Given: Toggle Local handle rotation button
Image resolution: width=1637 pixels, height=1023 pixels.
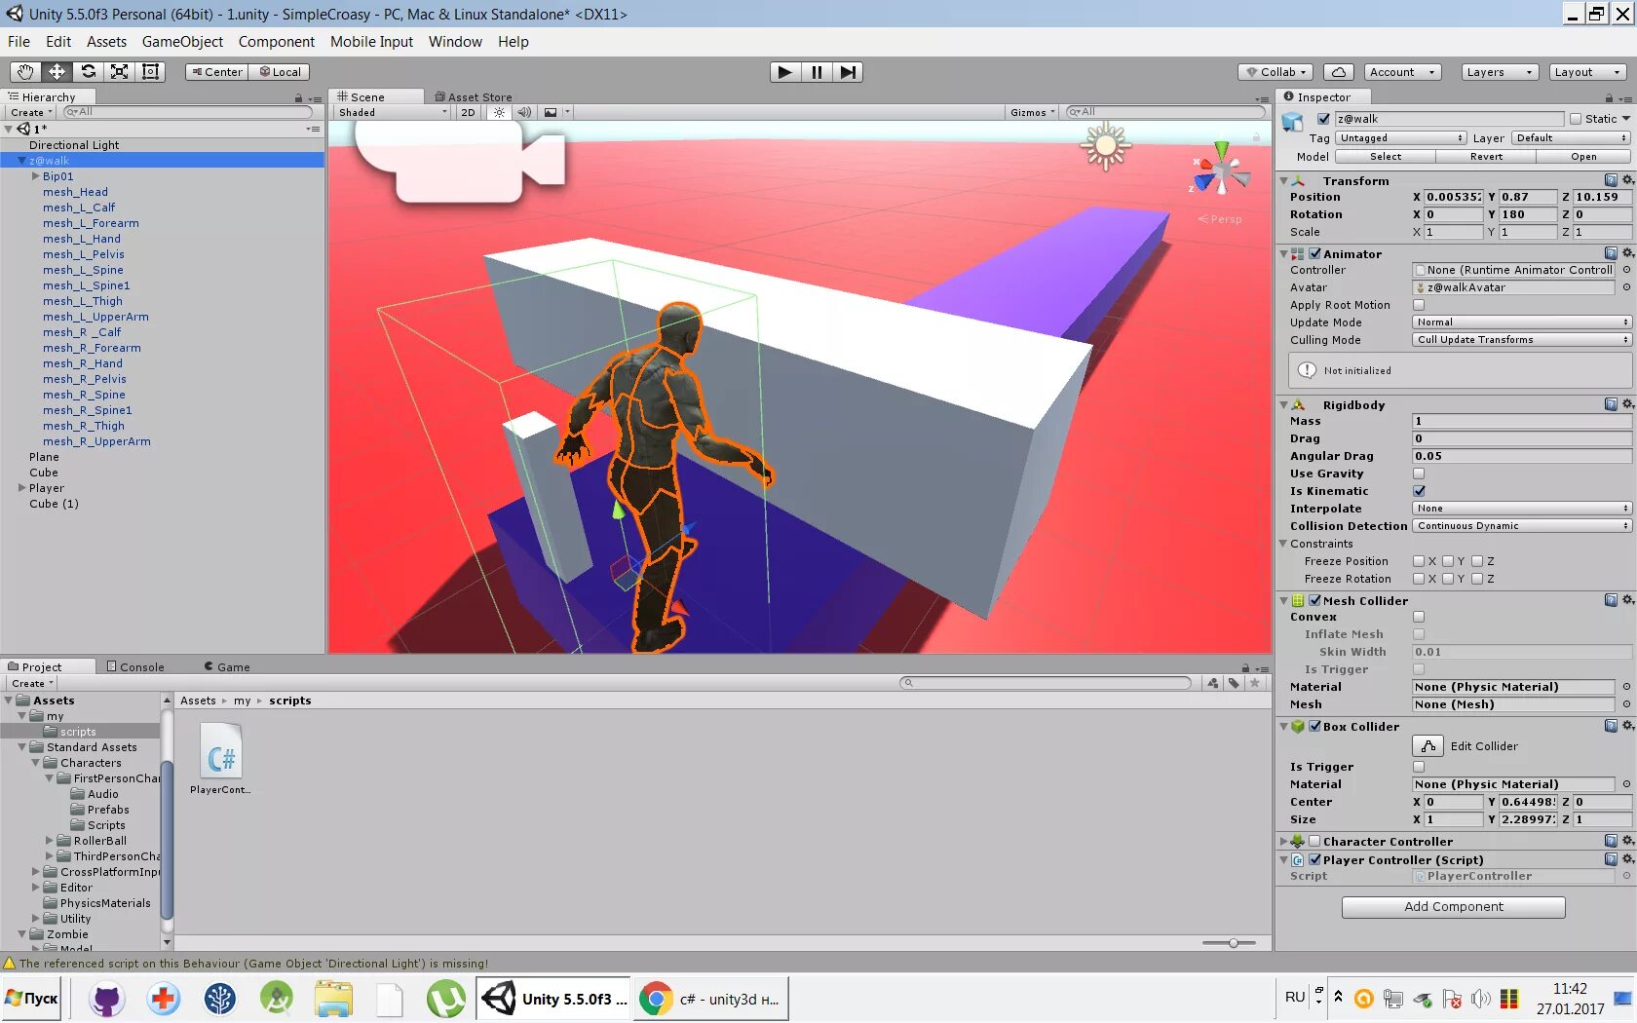Looking at the screenshot, I should (x=280, y=72).
